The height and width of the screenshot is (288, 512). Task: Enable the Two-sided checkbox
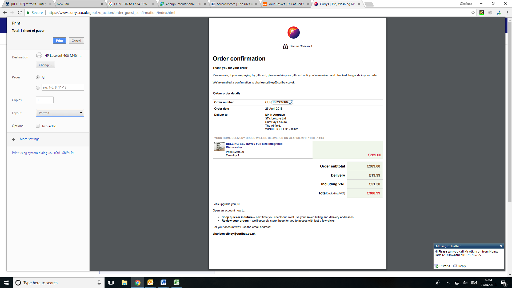(x=38, y=126)
